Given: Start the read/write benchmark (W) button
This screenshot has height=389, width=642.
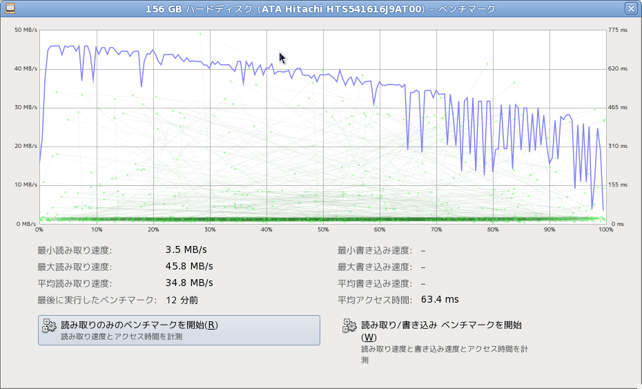Looking at the screenshot, I should tap(436, 341).
